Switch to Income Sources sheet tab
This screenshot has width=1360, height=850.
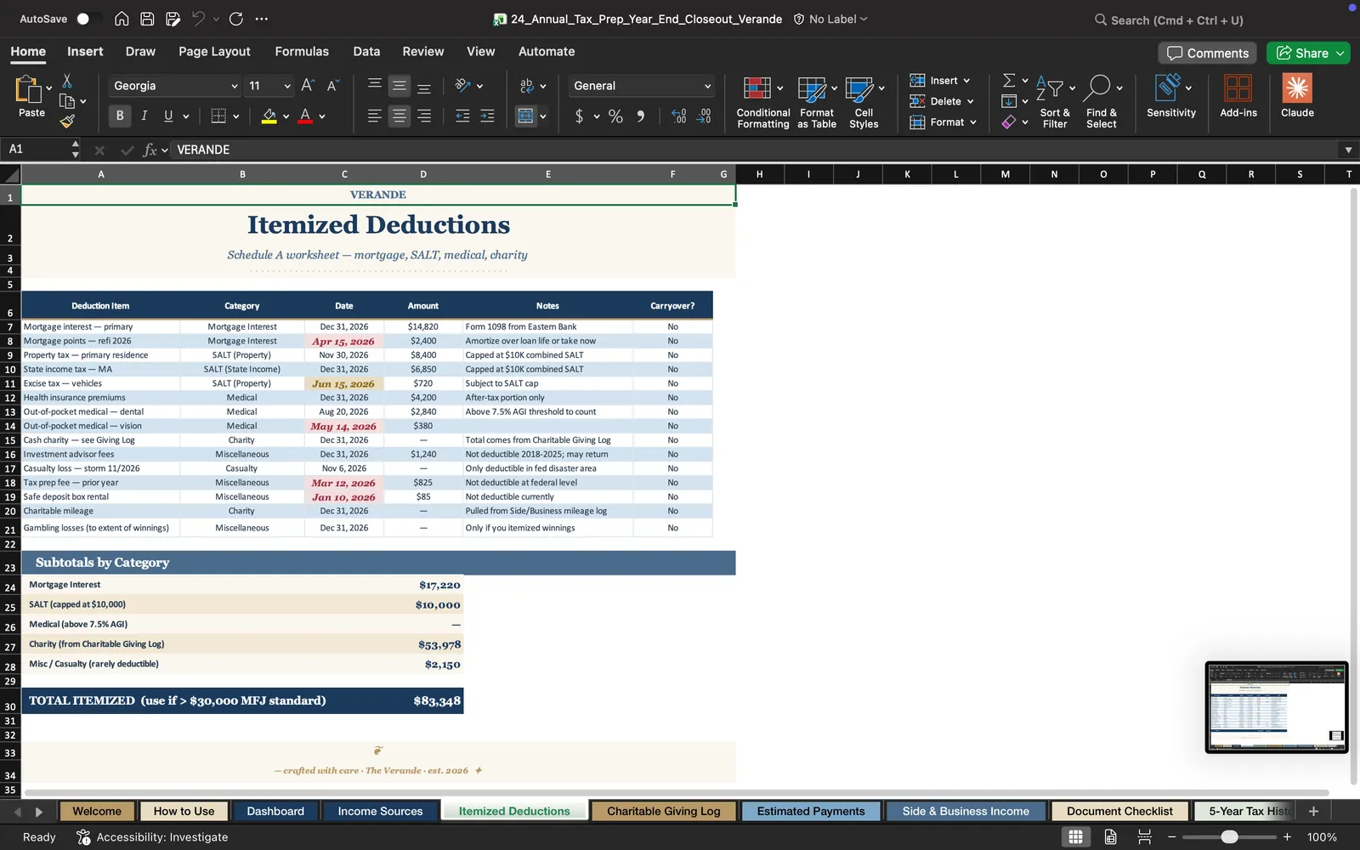coord(380,811)
